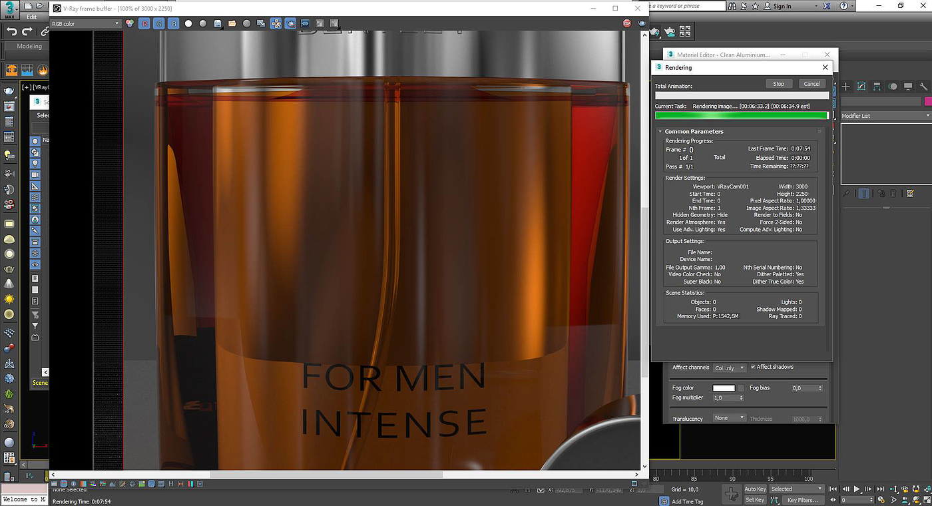Click the load image folder icon
Viewport: 932px width, 506px height.
coord(232,23)
